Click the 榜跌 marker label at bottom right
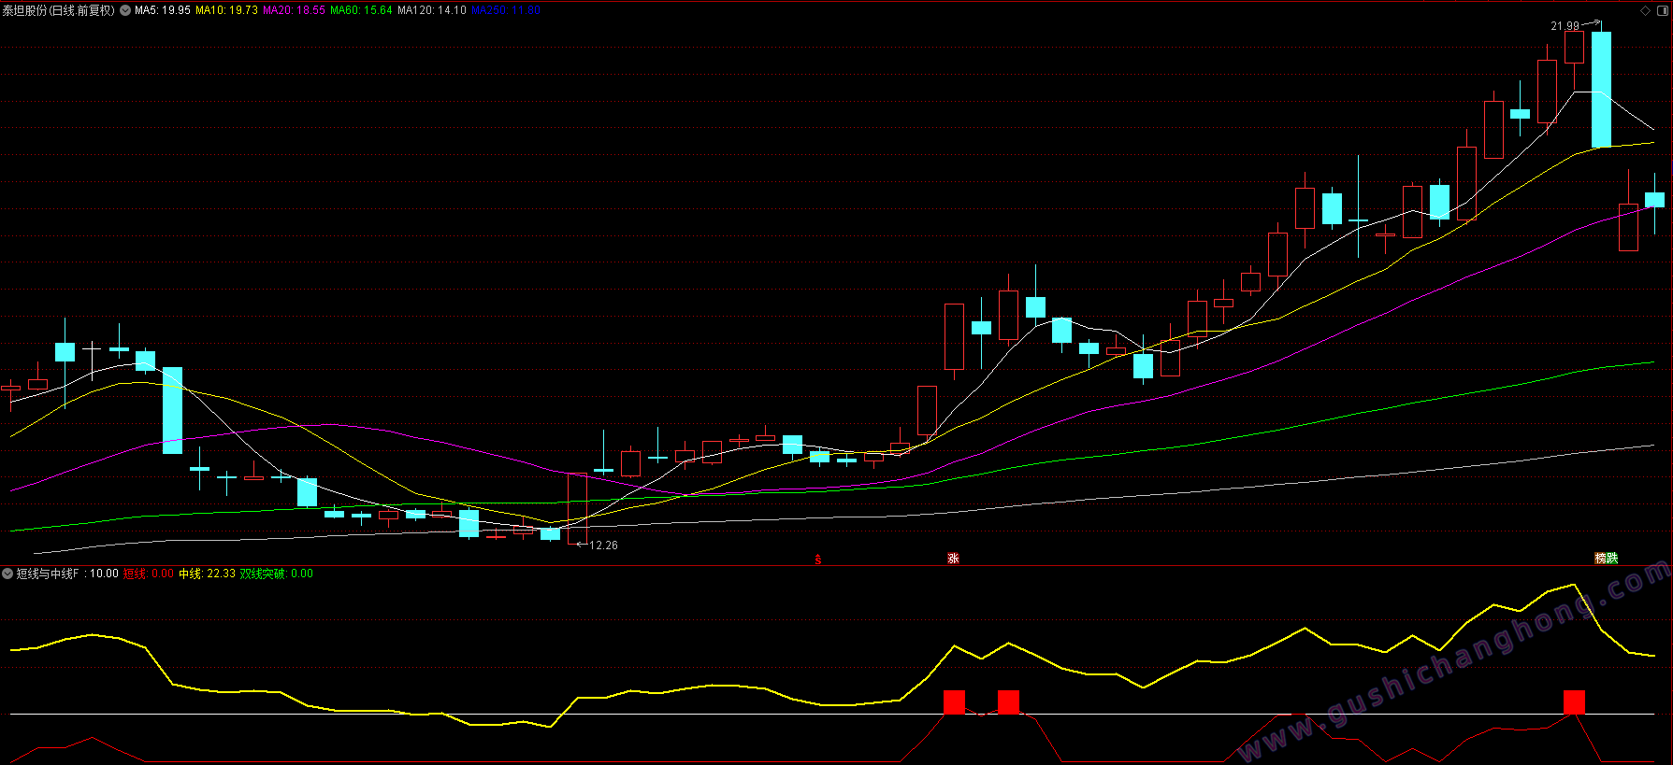Viewport: 1673px width, 765px height. tap(1606, 559)
